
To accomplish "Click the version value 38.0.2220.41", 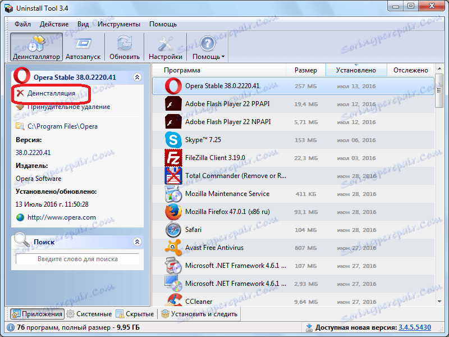I will coord(33,152).
